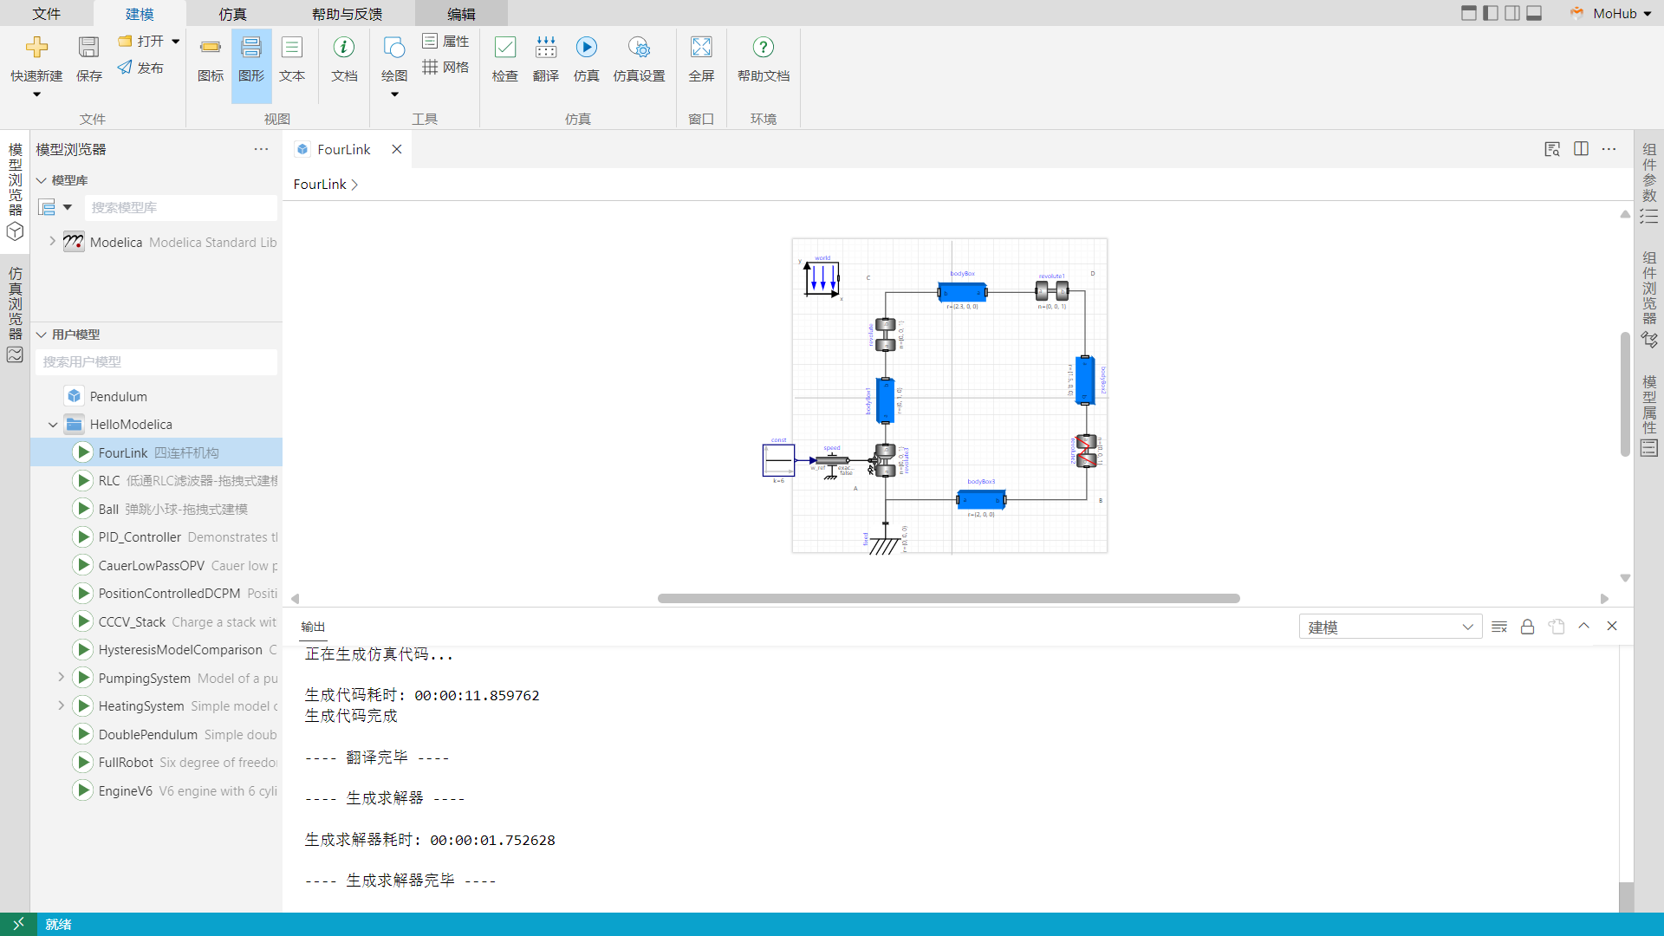Viewport: 1664px width, 936px height.
Task: Open the 帮助文档 help document
Action: pyautogui.click(x=764, y=59)
